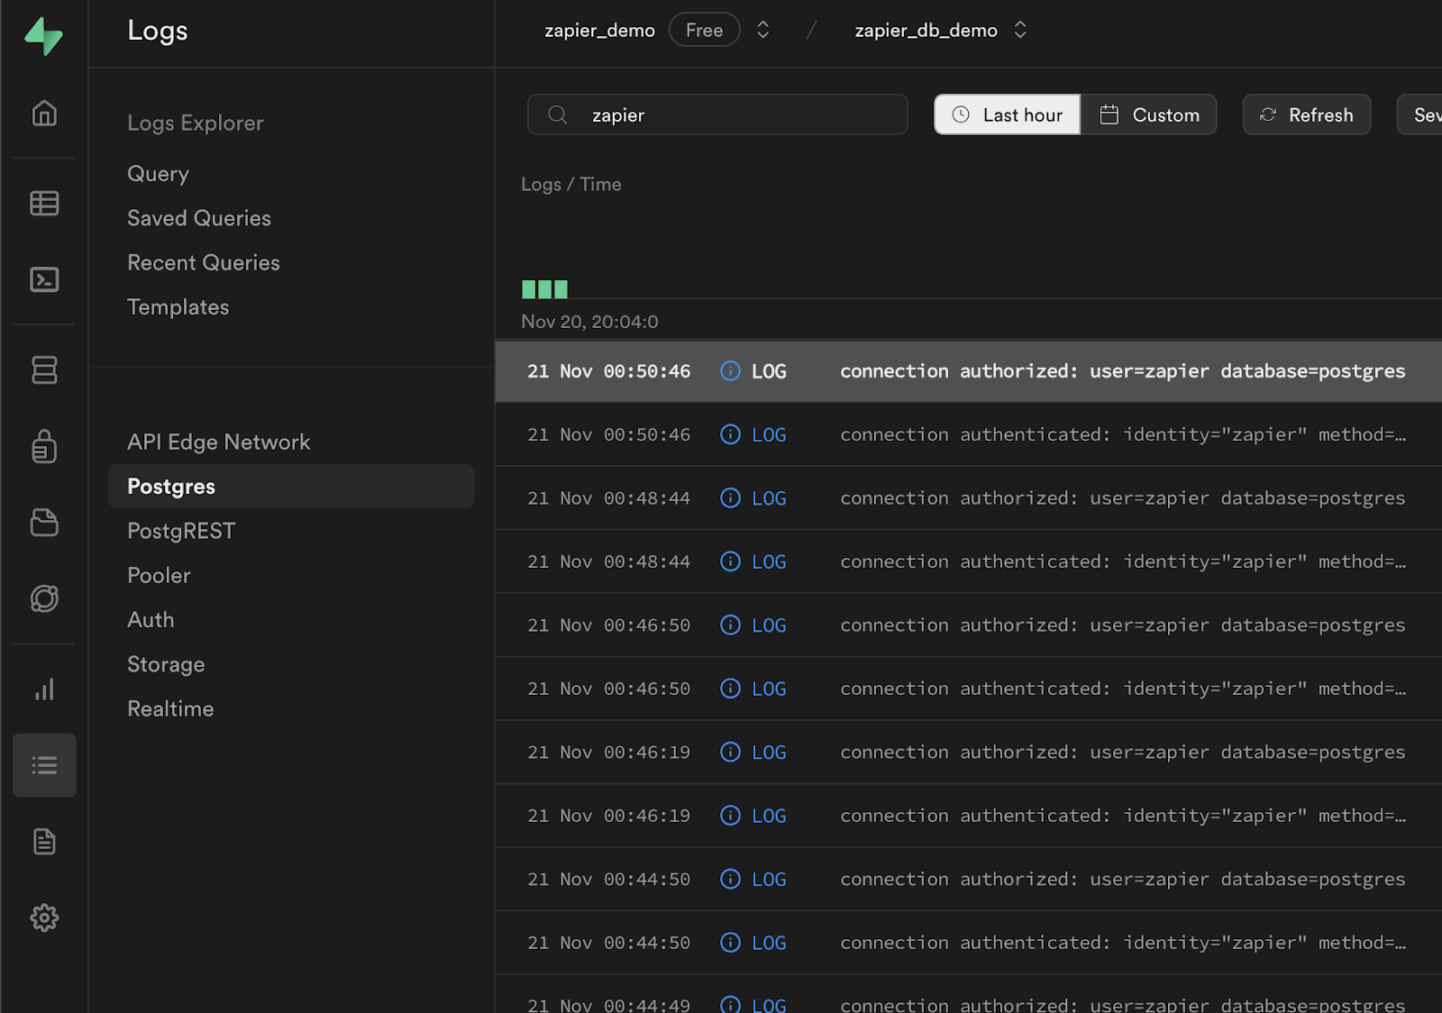Select Postgres logs
Screen dimensions: 1442x1013
(x=291, y=487)
